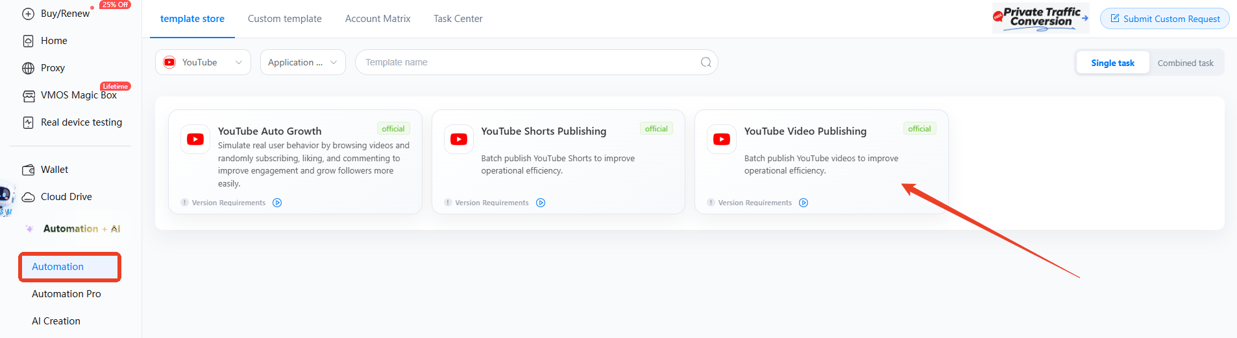Play Version Requirements video for Video Publishing
Screen dimensions: 1237x338
click(x=803, y=203)
